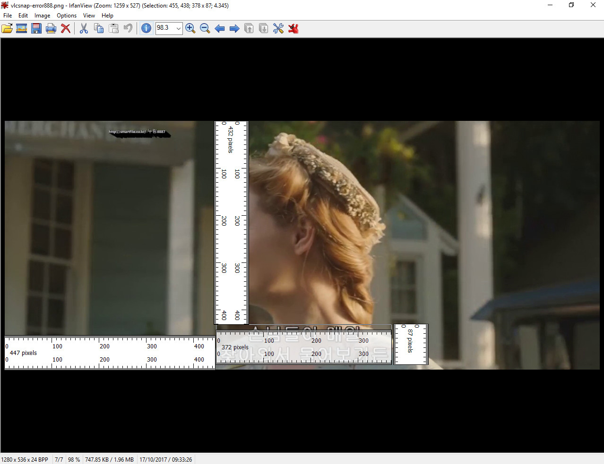
Task: Click the 7/7 image index in the status bar
Action: point(59,459)
